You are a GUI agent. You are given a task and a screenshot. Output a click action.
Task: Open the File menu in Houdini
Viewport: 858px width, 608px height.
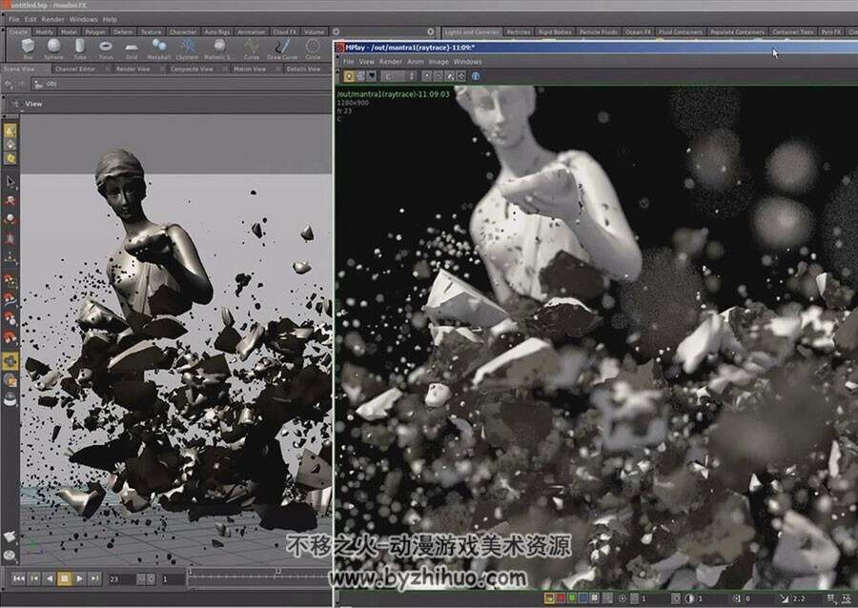tap(13, 19)
